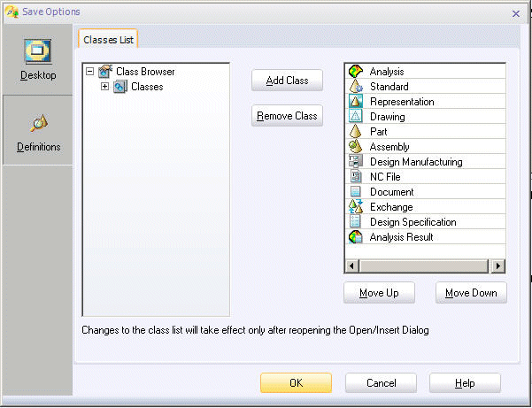Select the Classes tree item label

(x=147, y=87)
